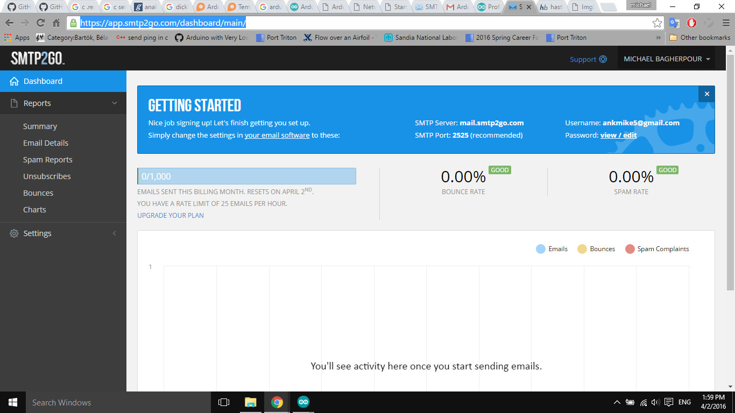This screenshot has width=735, height=413.
Task: View the Unsubscribes report
Action: [47, 176]
